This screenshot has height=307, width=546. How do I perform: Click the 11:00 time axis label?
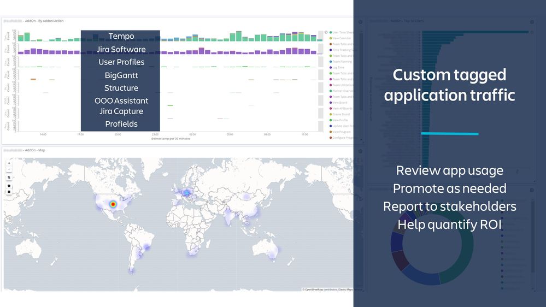tap(304, 134)
